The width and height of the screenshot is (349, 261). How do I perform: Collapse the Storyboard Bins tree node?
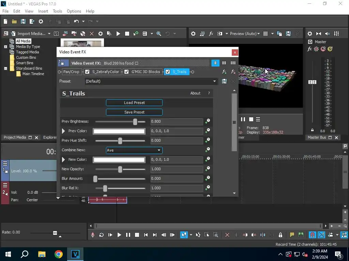coord(5,68)
